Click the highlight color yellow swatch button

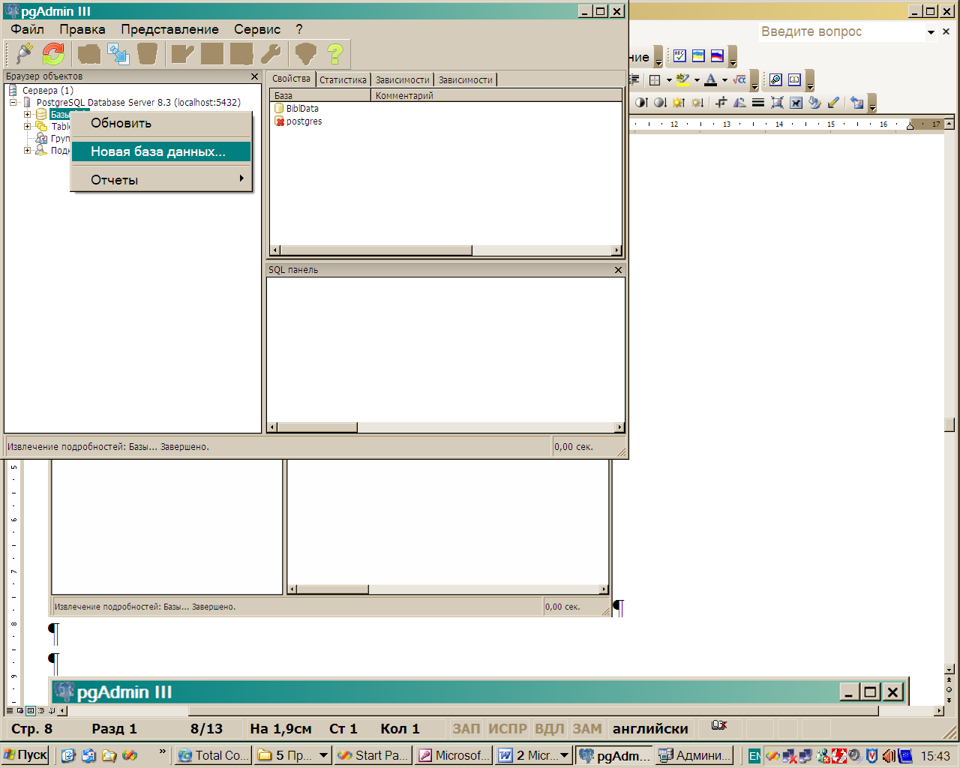682,79
